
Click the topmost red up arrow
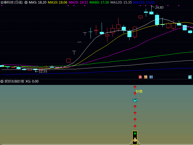[x=135, y=87]
